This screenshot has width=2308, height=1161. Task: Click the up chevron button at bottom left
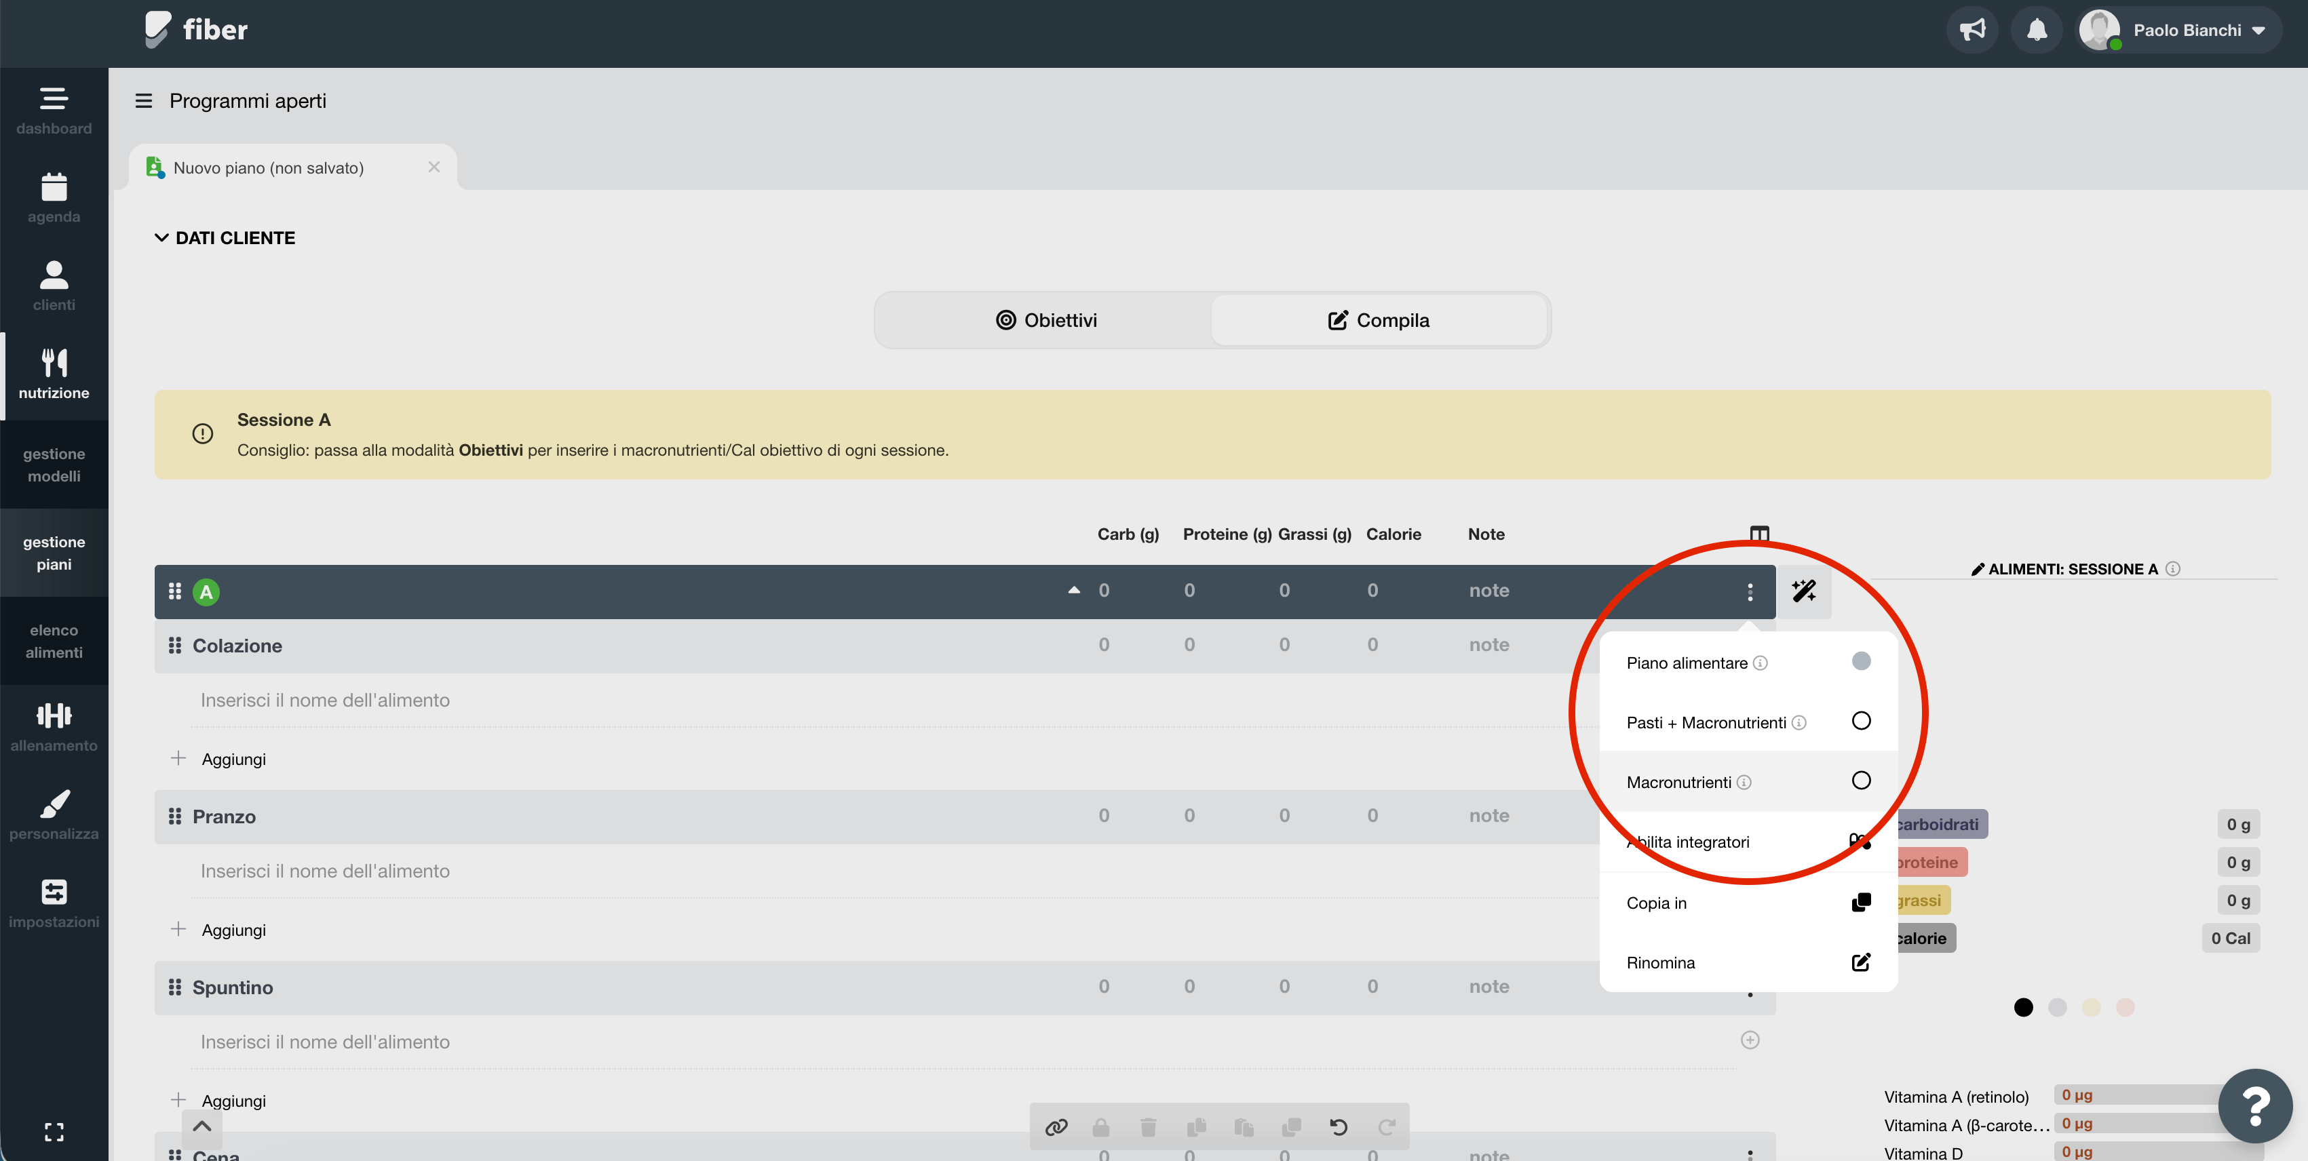click(x=202, y=1127)
